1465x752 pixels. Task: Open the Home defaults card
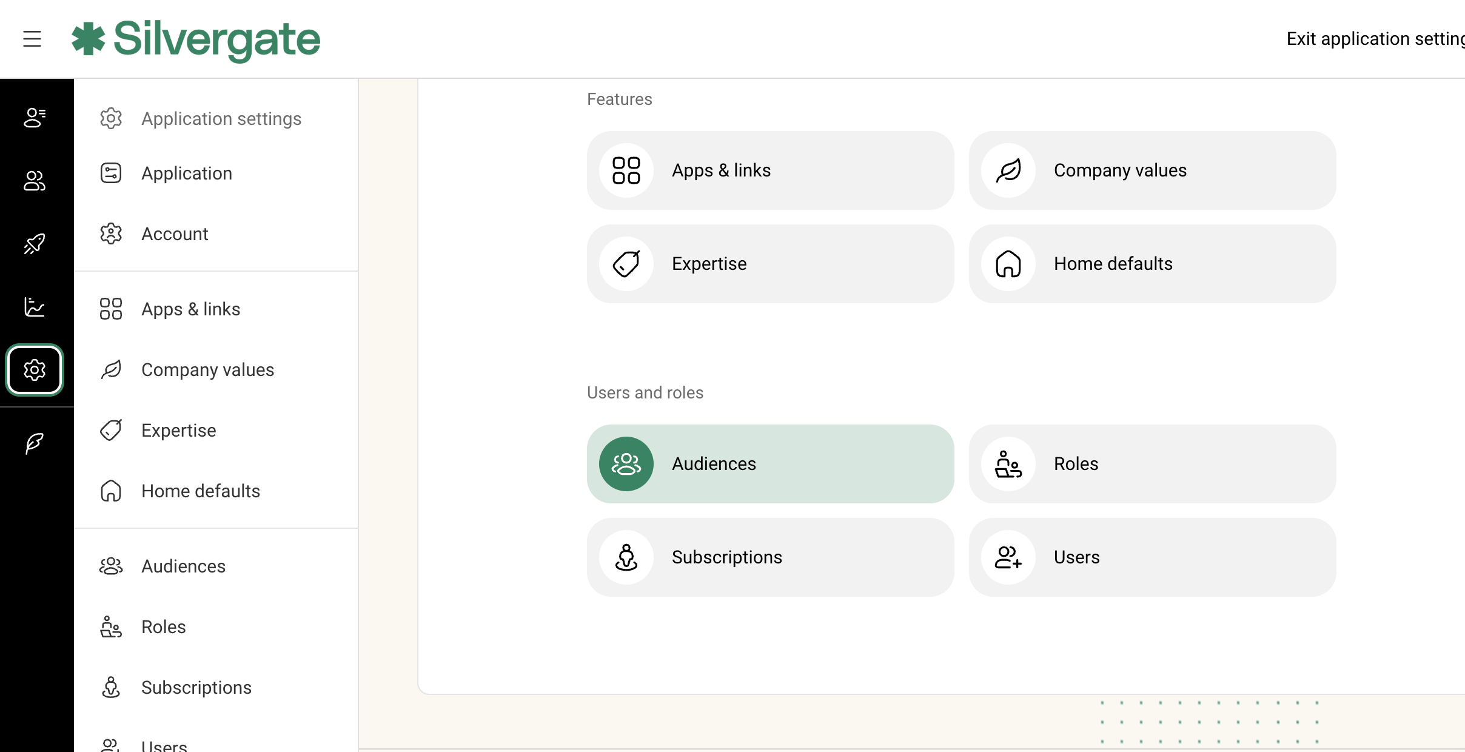(1152, 264)
